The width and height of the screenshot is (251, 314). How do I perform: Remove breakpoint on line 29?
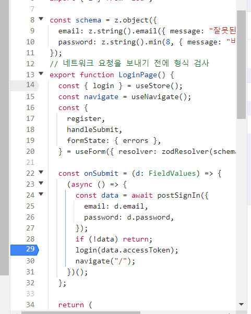(x=25, y=250)
